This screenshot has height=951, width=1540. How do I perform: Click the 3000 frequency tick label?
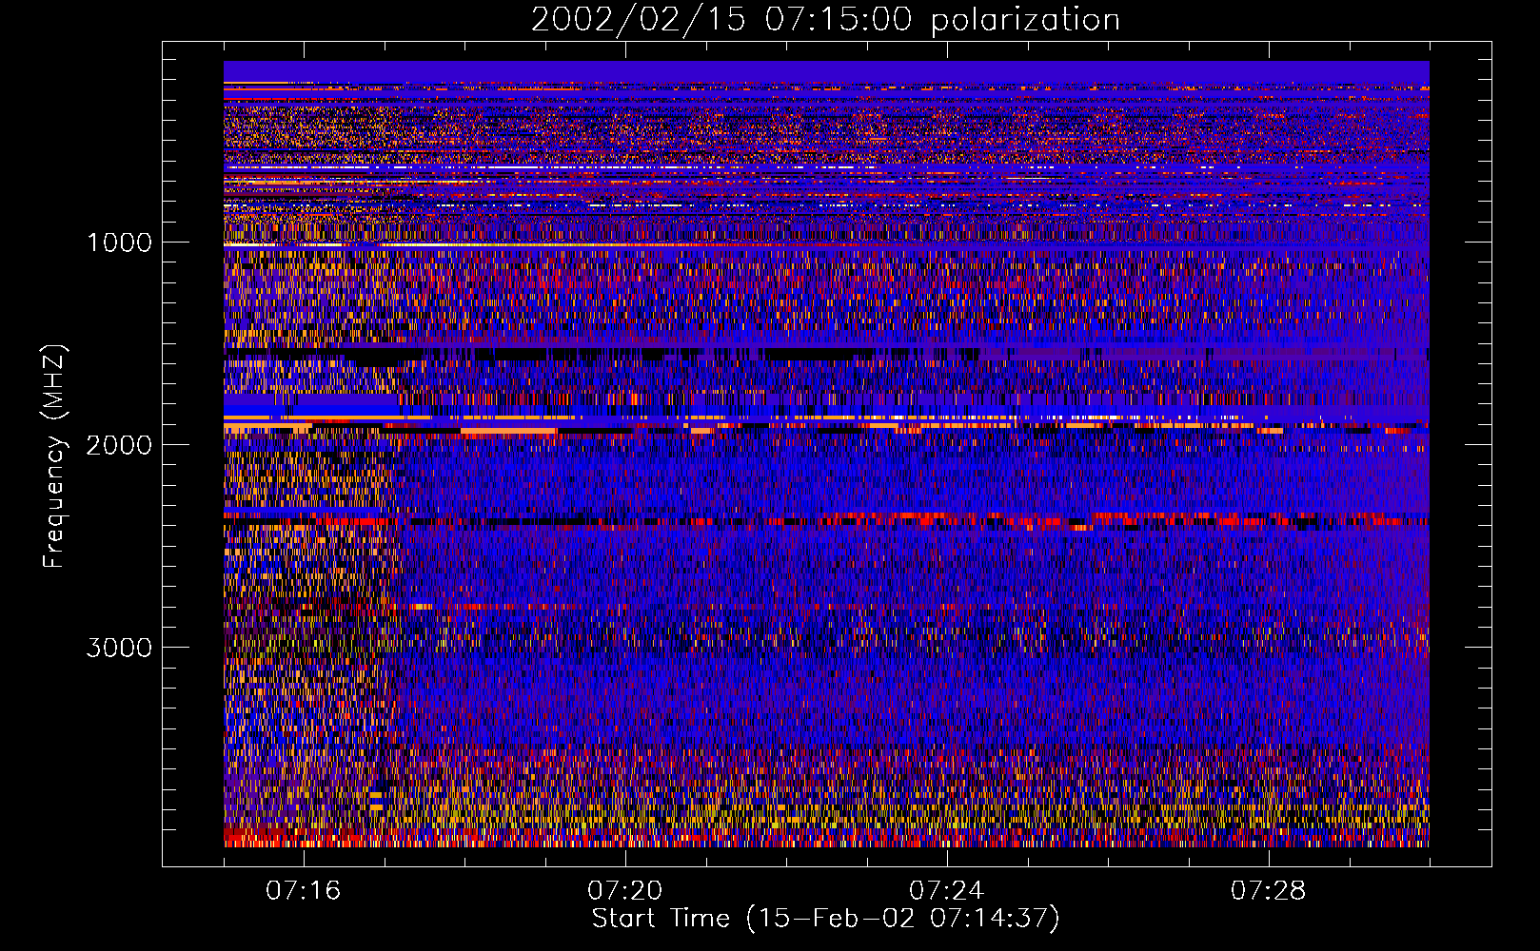(x=119, y=648)
